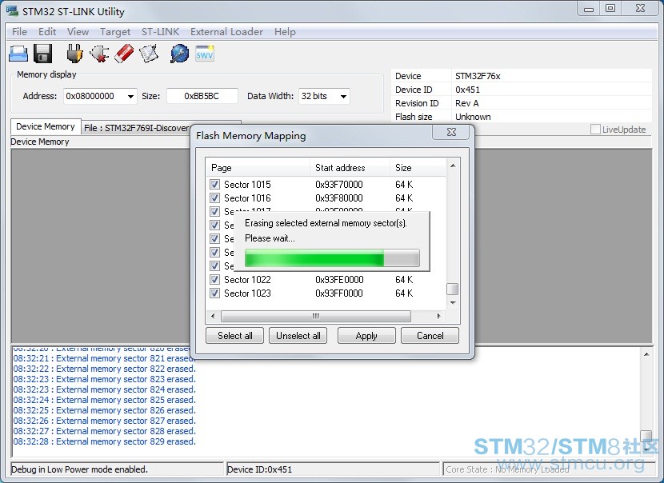Click log panel scroll up arrow

point(646,354)
